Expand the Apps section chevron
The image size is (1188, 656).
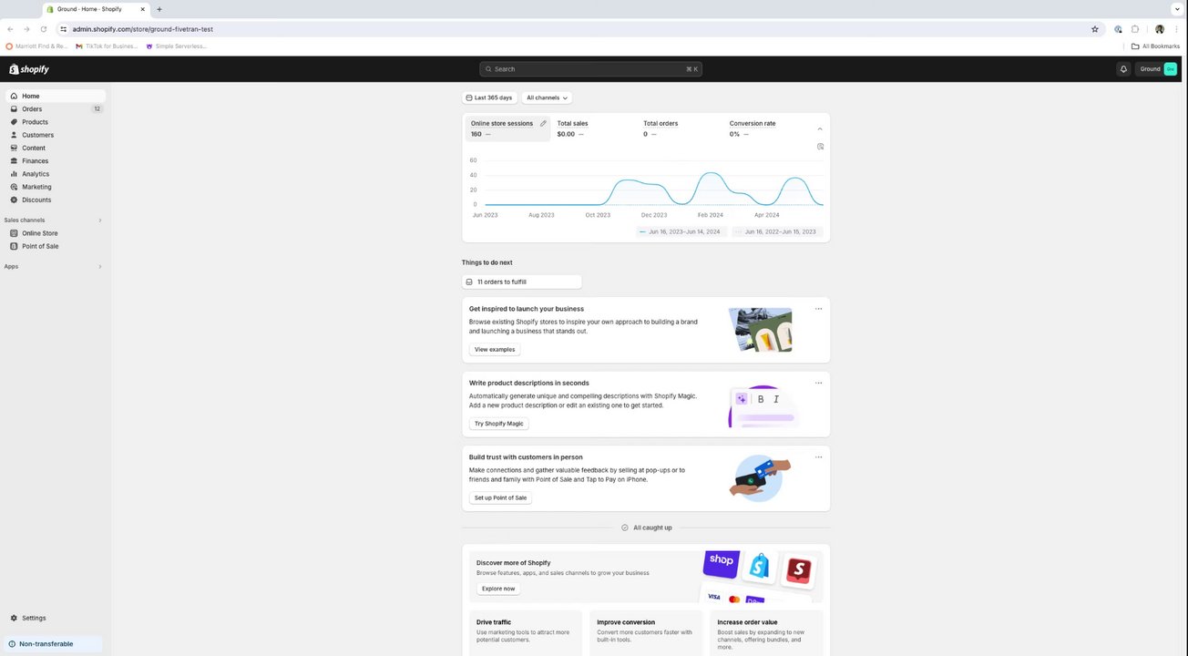pos(100,267)
